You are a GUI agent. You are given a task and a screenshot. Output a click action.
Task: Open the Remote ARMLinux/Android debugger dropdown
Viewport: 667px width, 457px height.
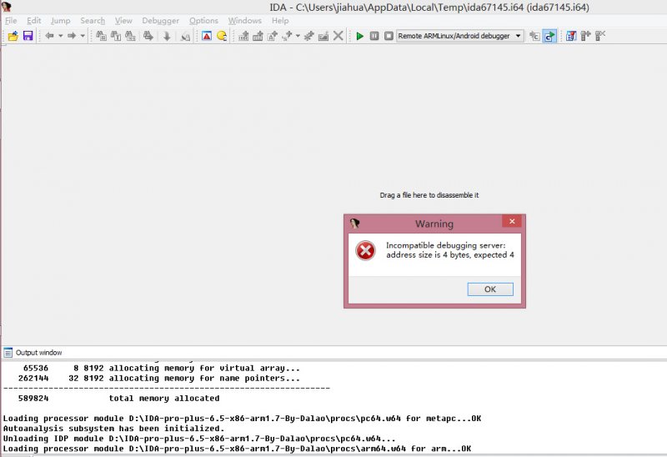point(460,36)
